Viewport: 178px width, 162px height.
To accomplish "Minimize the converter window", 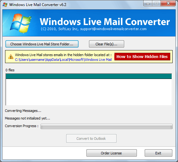I will coord(148,3).
